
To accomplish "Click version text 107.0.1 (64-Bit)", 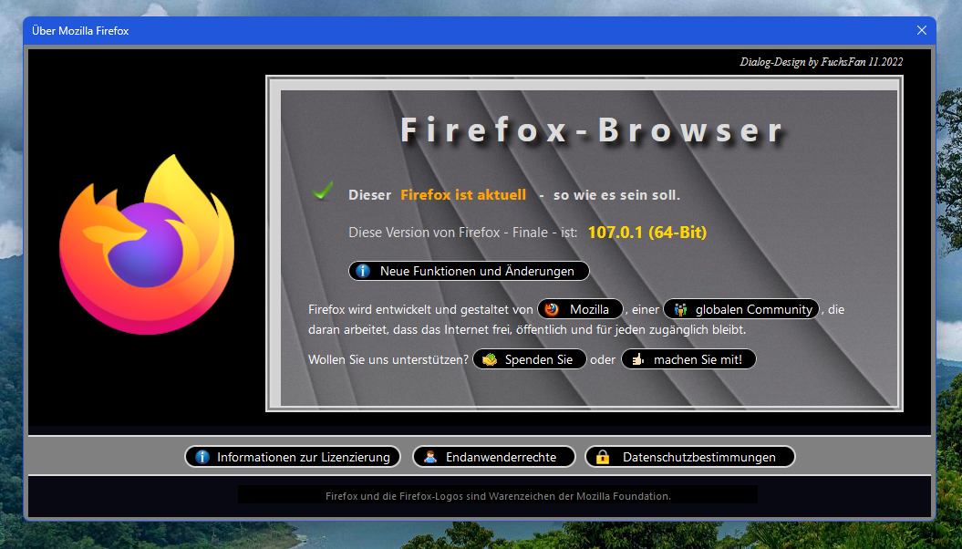I will 647,233.
